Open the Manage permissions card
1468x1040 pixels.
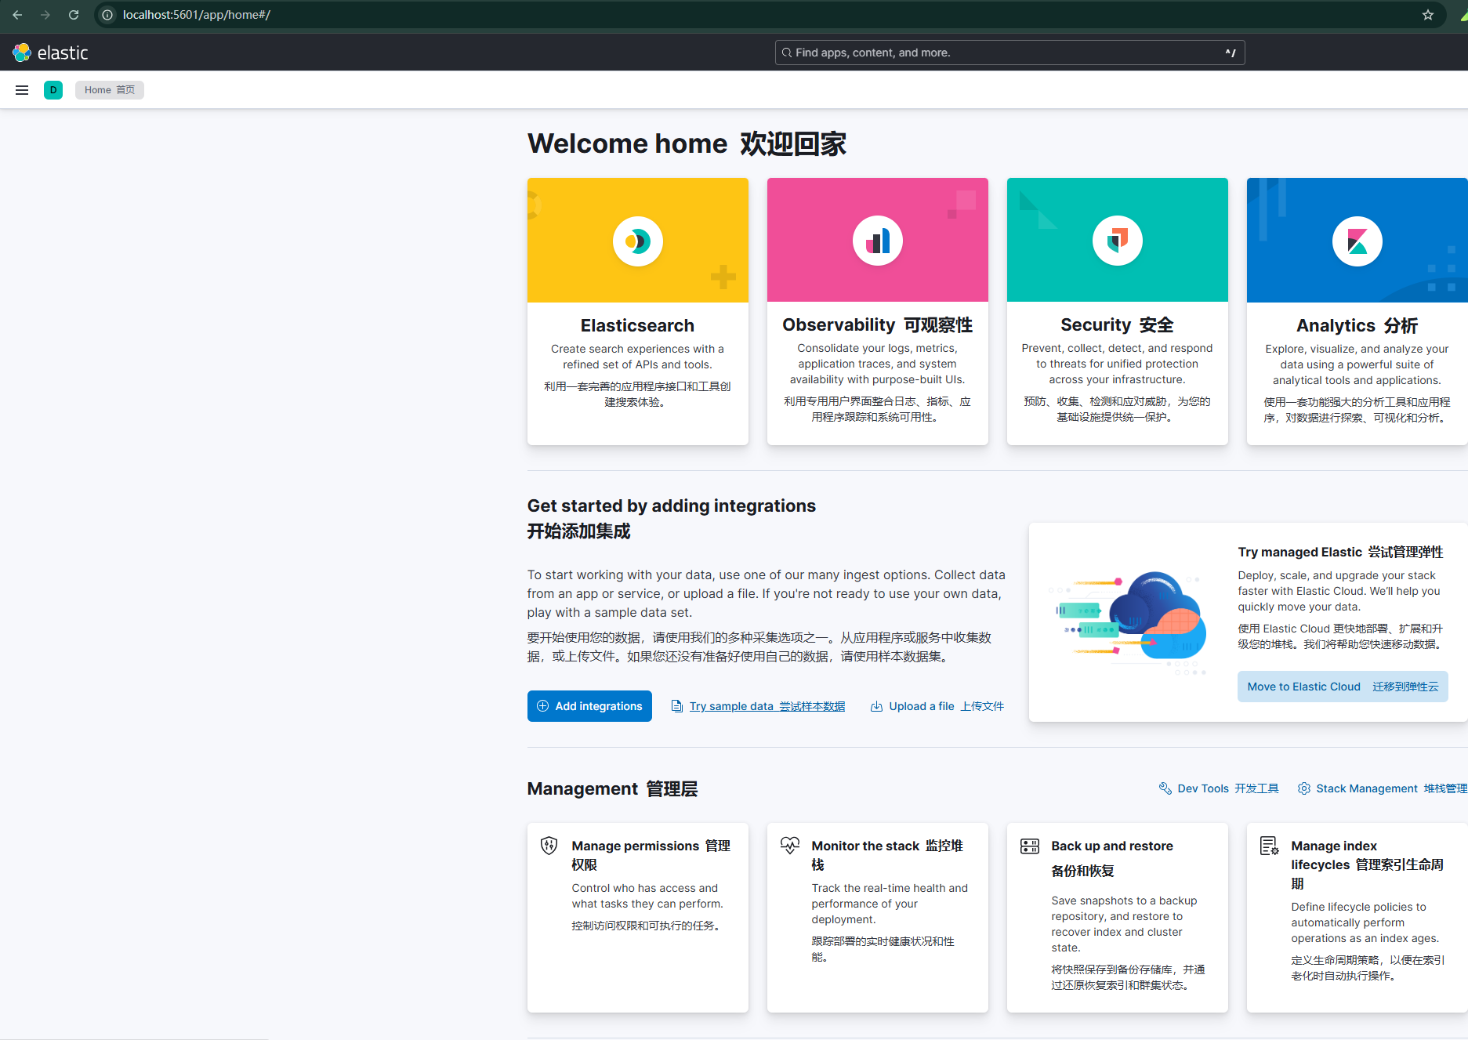click(637, 917)
